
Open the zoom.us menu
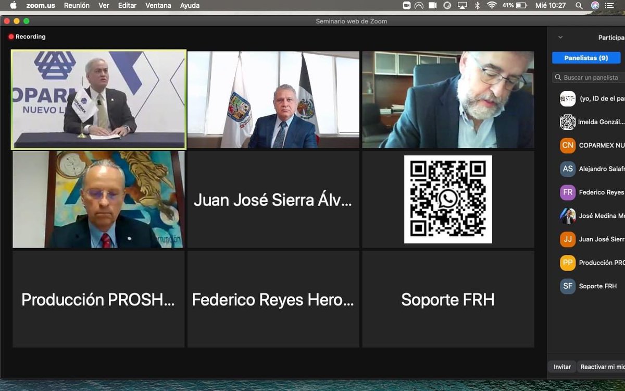[x=41, y=5]
